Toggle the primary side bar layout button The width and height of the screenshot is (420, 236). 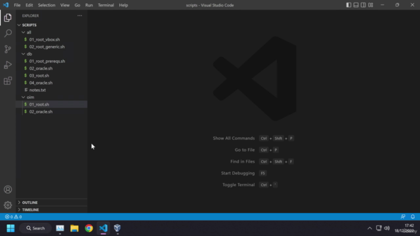click(x=348, y=5)
